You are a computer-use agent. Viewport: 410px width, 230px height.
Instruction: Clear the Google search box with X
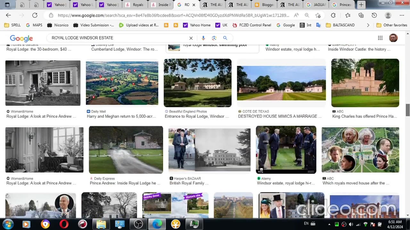pos(191,38)
